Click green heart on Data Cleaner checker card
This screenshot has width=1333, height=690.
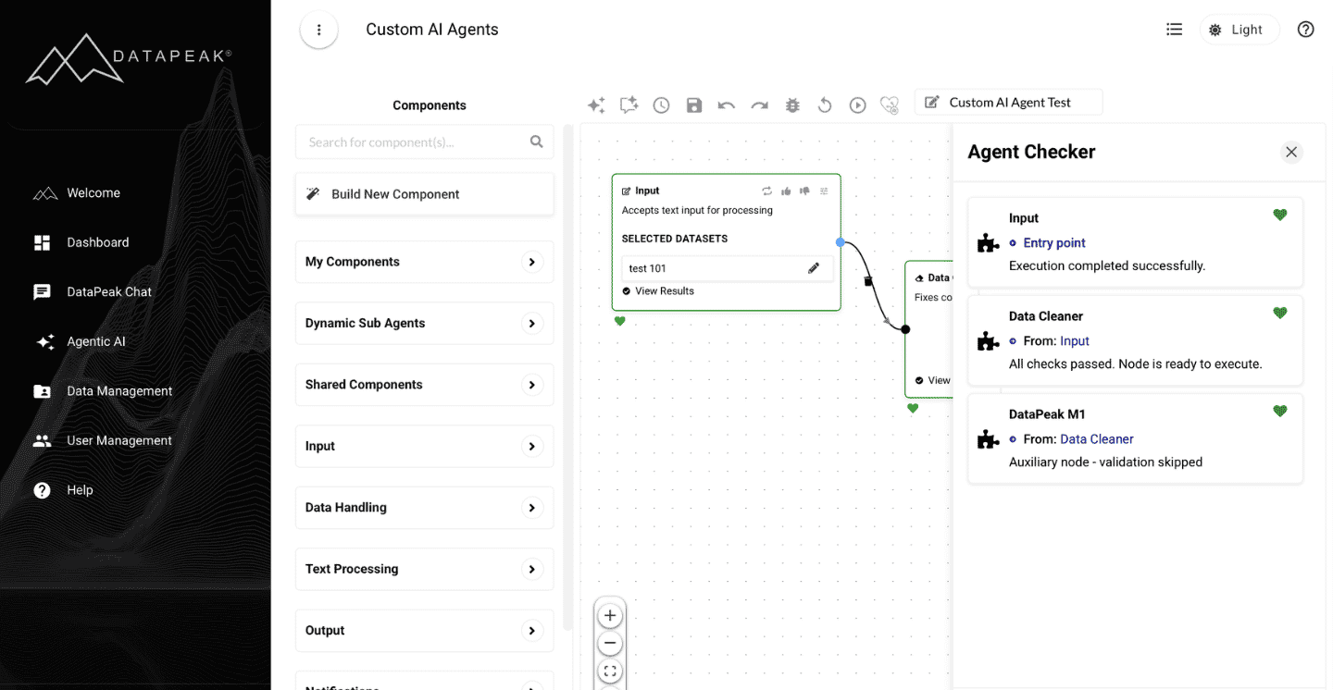pyautogui.click(x=1280, y=313)
